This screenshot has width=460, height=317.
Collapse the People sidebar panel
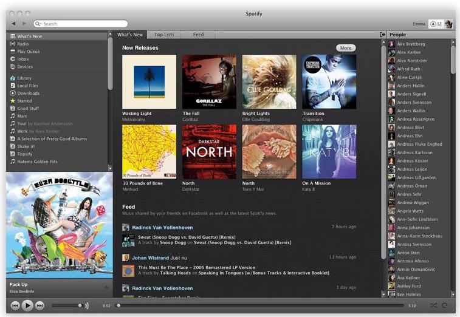click(x=383, y=35)
